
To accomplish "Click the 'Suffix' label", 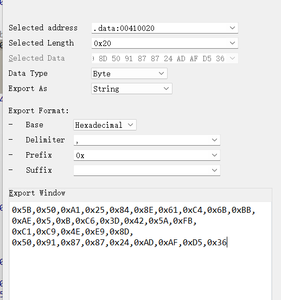I will [39, 170].
